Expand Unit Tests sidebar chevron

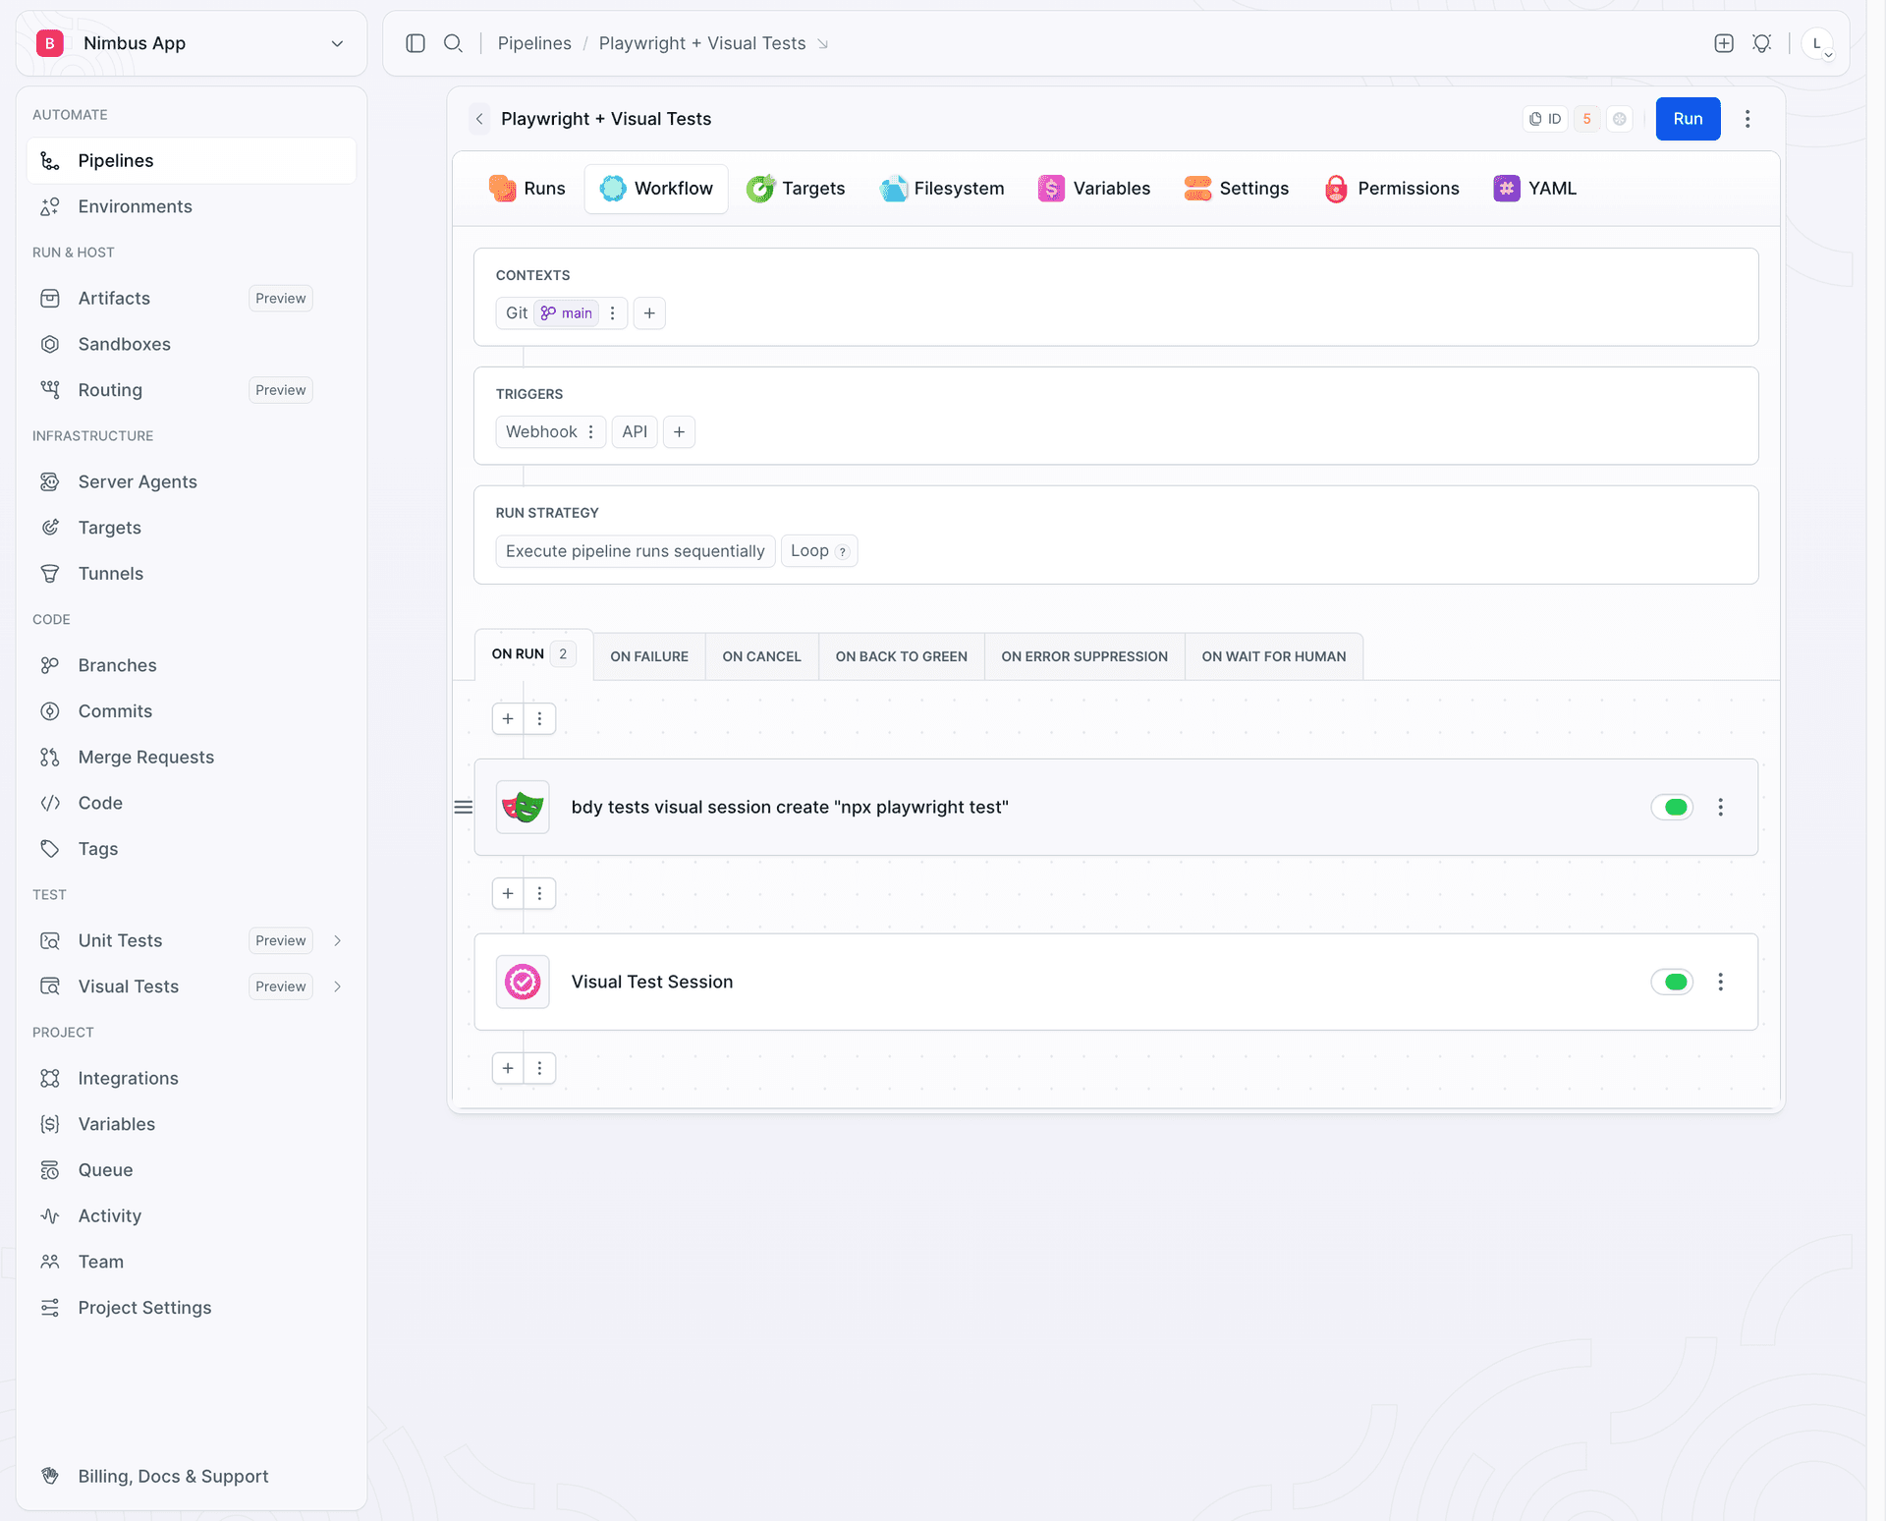pyautogui.click(x=338, y=940)
